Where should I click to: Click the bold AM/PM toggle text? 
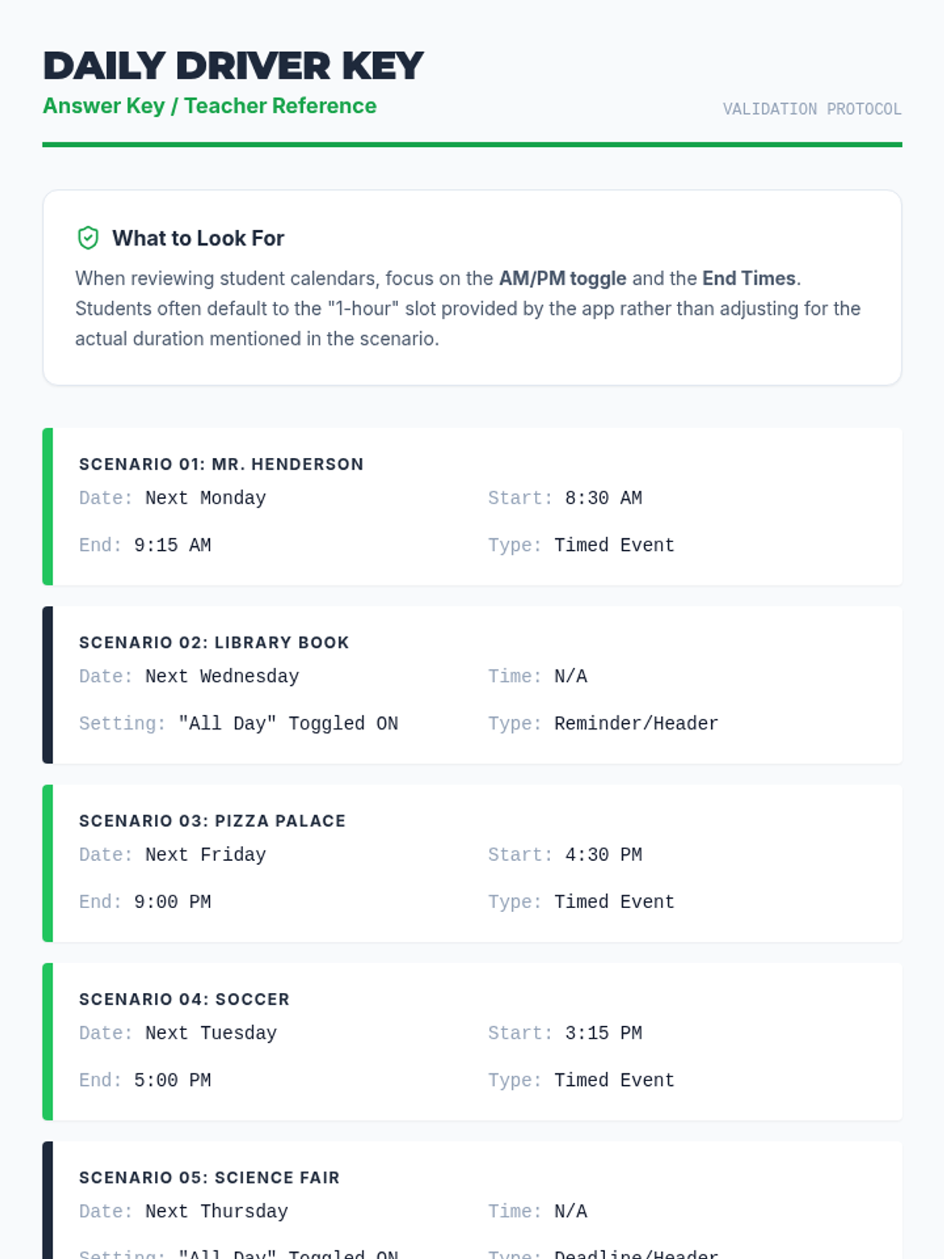pyautogui.click(x=562, y=279)
